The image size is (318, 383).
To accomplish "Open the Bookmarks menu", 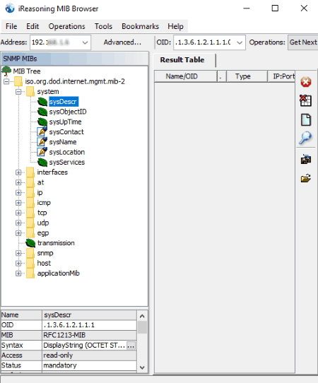I will tap(140, 26).
